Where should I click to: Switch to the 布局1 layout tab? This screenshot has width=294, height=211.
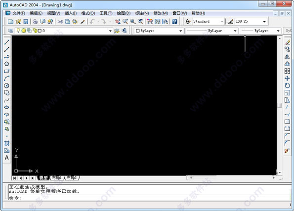point(57,178)
